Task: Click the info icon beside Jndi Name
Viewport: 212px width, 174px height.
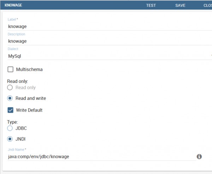Action: [199, 157]
